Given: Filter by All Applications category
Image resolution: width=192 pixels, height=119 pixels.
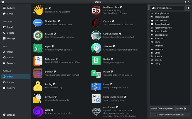Looking at the screenshot, I should pyautogui.click(x=170, y=13).
